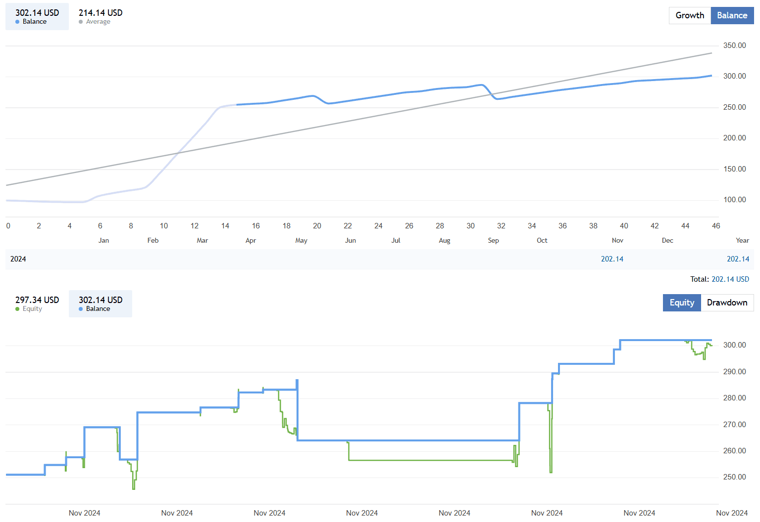Select the 2024 year label
This screenshot has height=522, width=760.
point(18,259)
